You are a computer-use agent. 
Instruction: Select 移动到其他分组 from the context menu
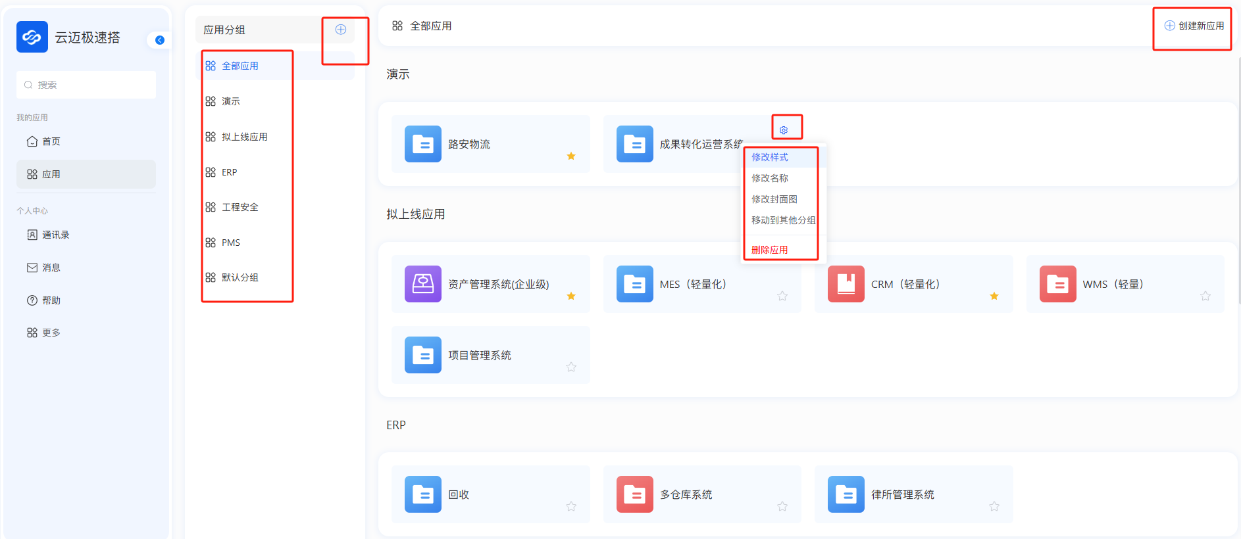point(783,220)
